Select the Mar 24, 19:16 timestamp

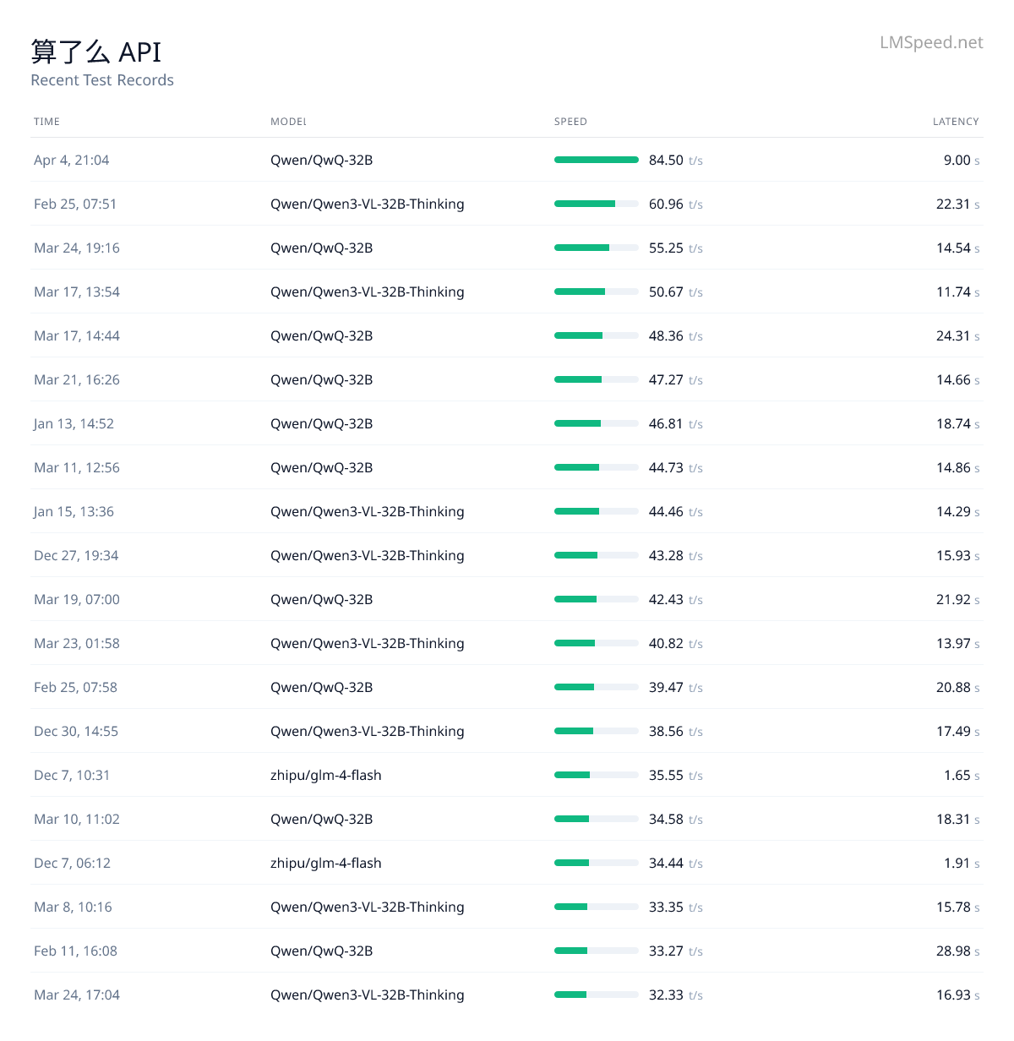coord(77,248)
